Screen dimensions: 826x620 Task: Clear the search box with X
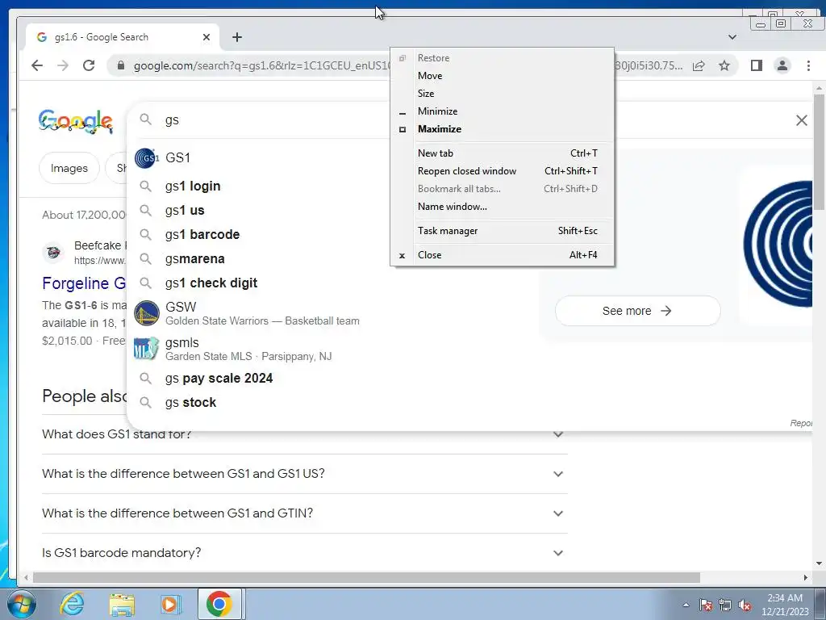point(801,120)
